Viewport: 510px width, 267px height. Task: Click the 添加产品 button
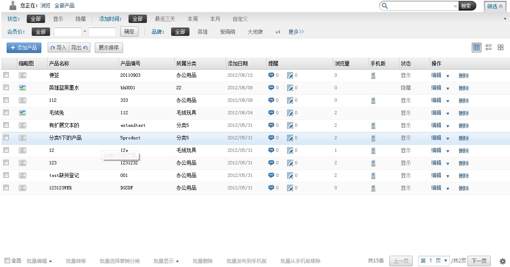(24, 48)
